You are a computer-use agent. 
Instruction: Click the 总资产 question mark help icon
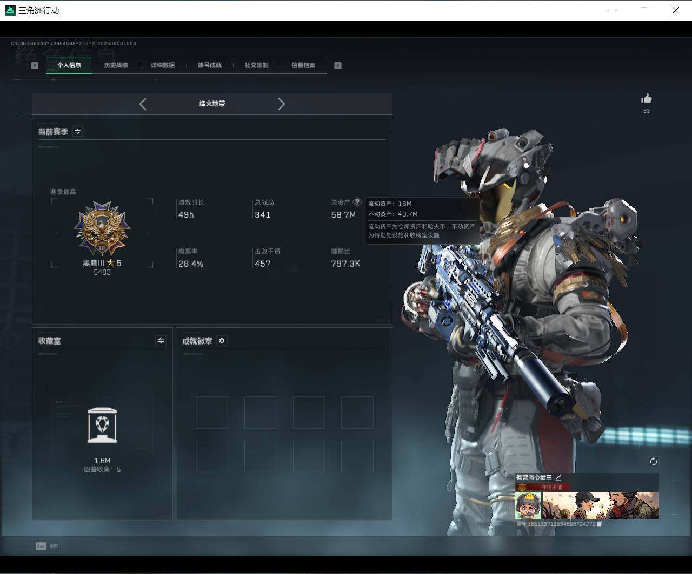(x=357, y=202)
